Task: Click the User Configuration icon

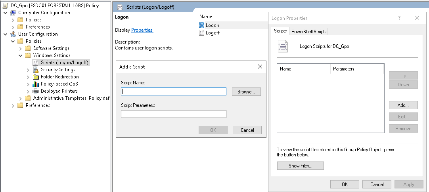Action: point(13,34)
